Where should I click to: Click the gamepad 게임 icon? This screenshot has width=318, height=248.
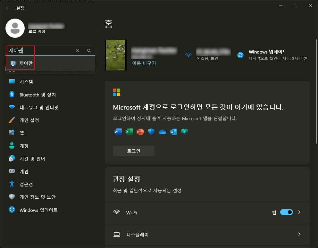pyautogui.click(x=12, y=171)
